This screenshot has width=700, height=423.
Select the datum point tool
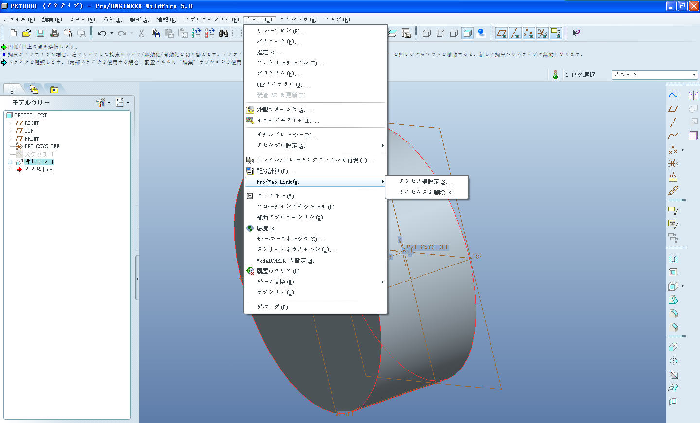point(673,150)
